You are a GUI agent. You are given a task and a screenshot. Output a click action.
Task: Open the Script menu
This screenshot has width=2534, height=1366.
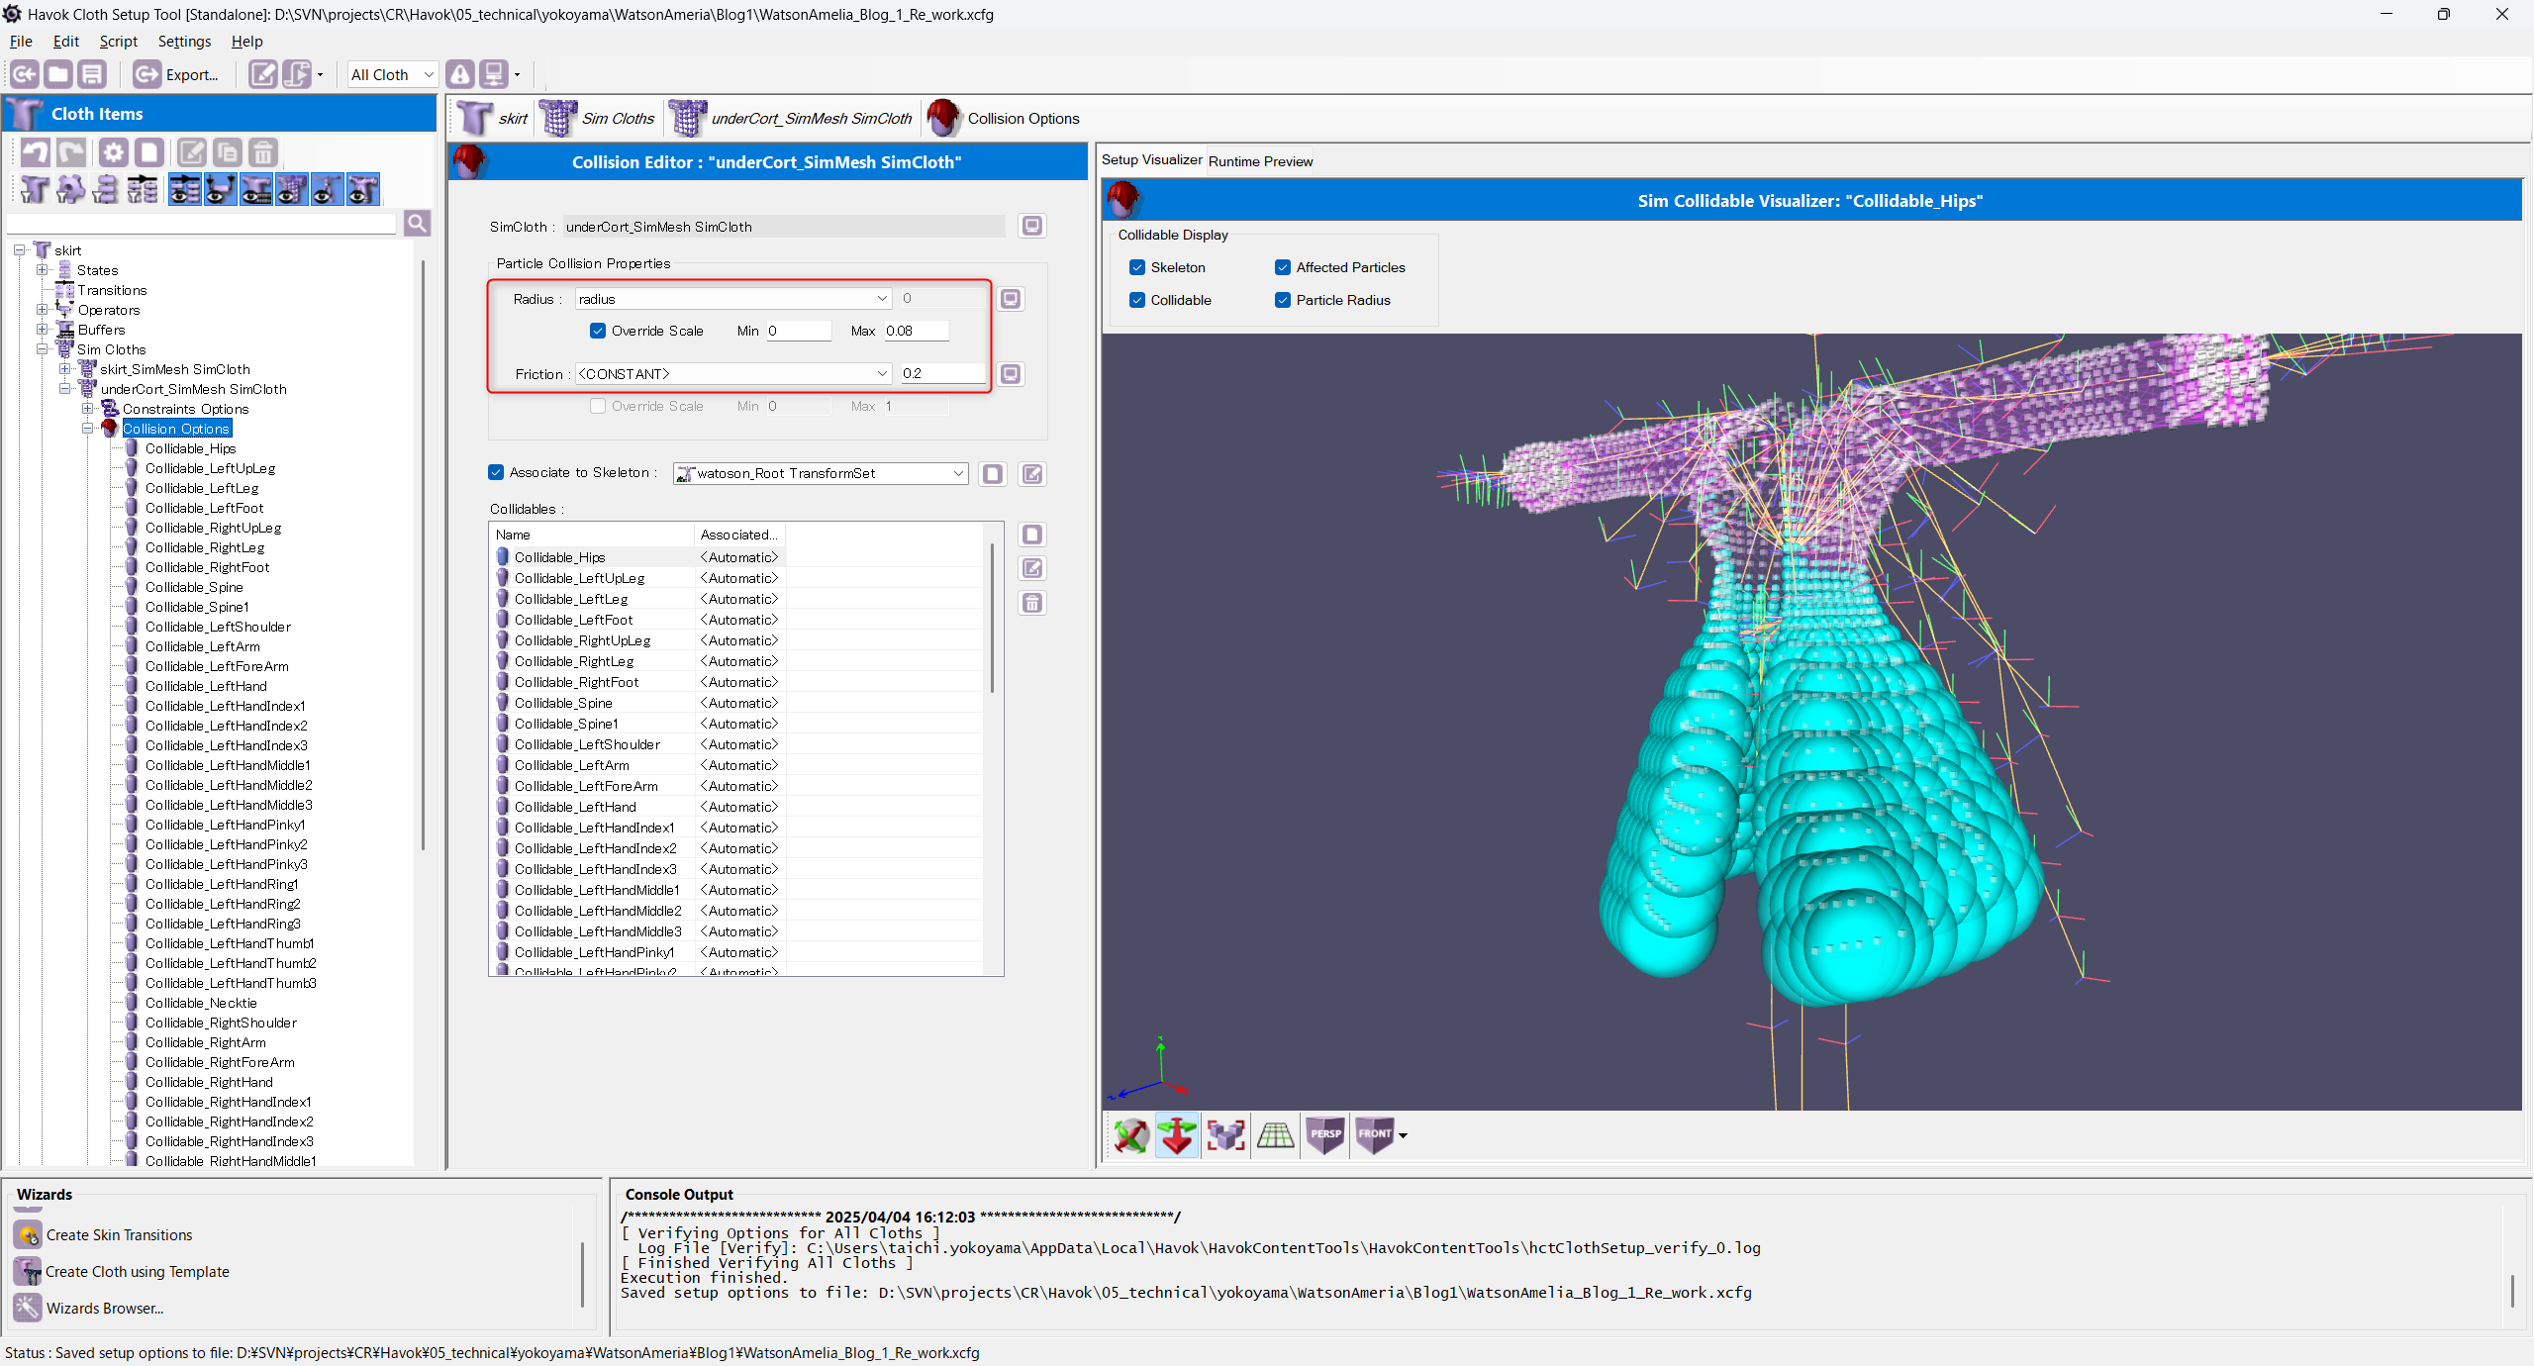pos(118,41)
